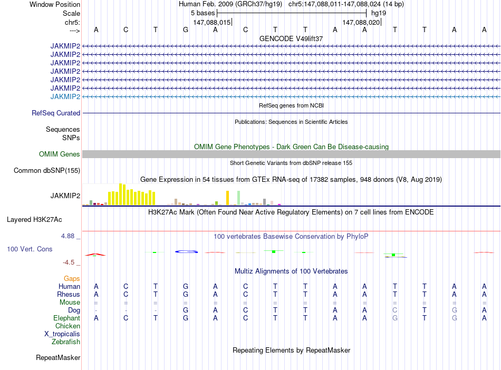Select the light blue JAKMIP2 transcript label

(x=65, y=97)
